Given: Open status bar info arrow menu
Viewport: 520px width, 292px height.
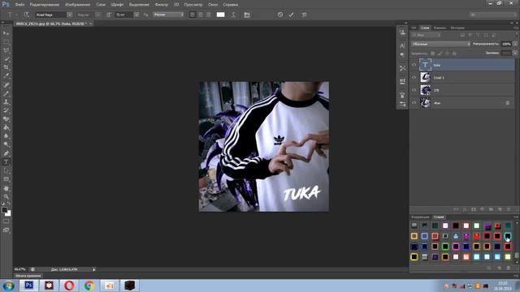Looking at the screenshot, I should point(94,269).
